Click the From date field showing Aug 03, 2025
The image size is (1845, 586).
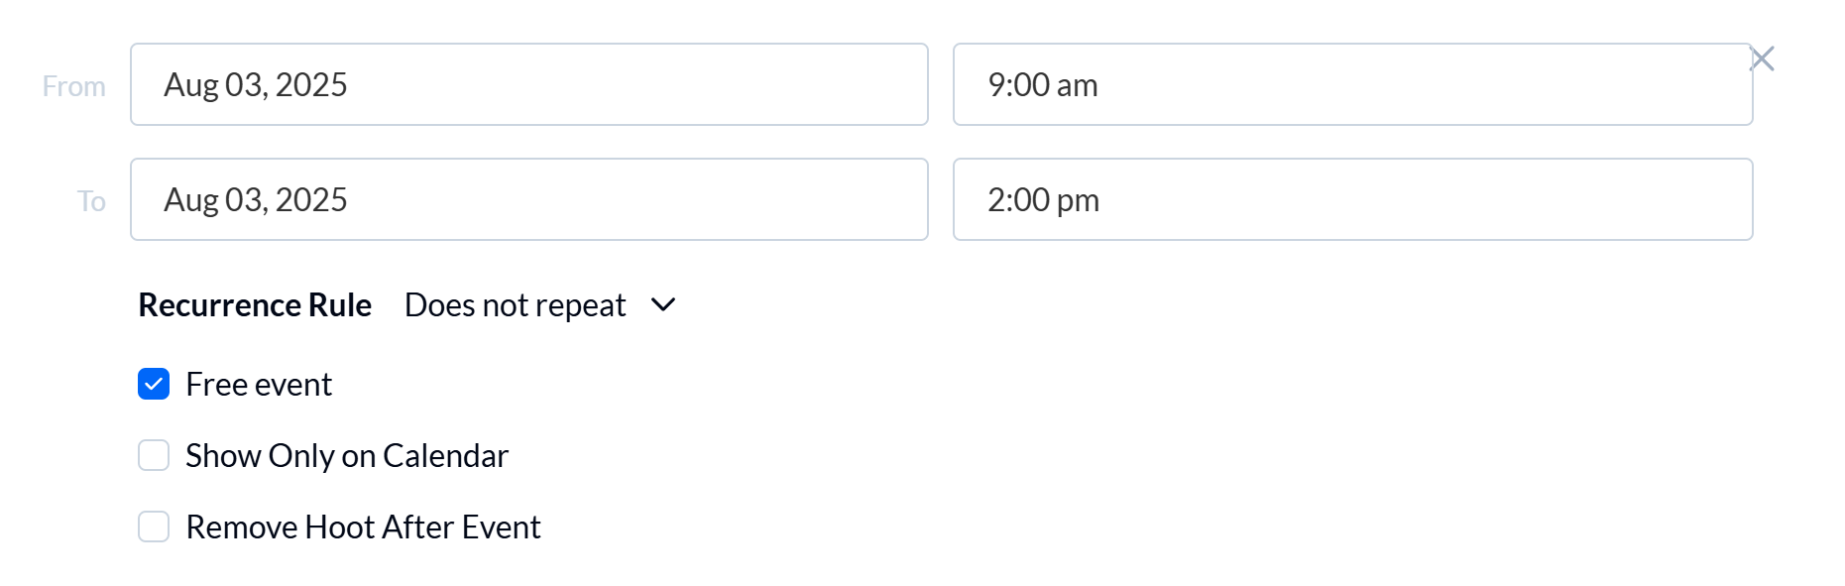[528, 84]
